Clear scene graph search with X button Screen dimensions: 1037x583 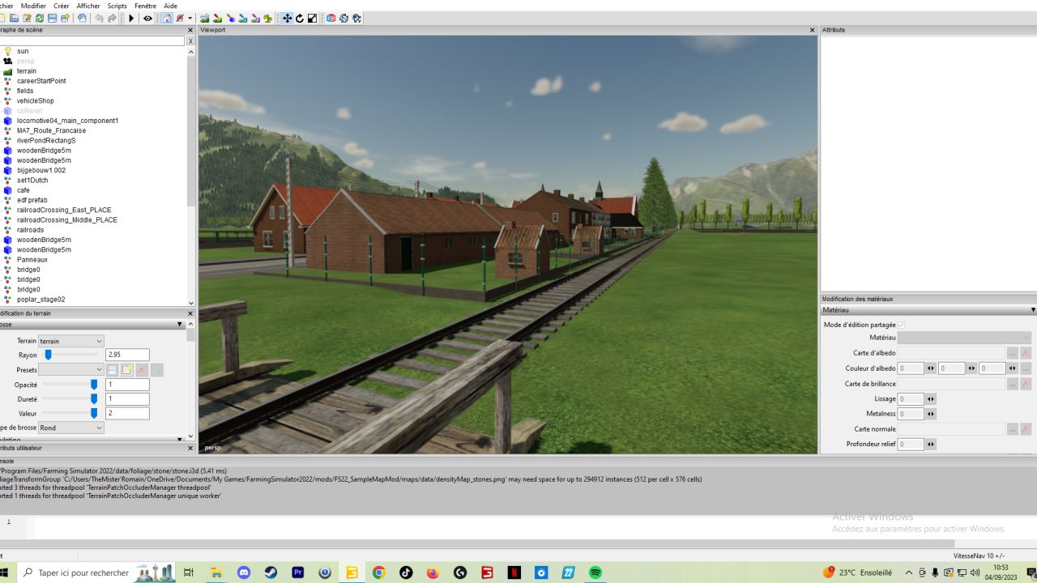[190, 40]
